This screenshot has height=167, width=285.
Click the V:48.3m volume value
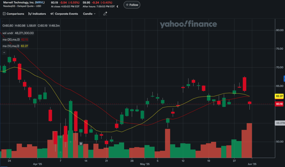point(54,26)
